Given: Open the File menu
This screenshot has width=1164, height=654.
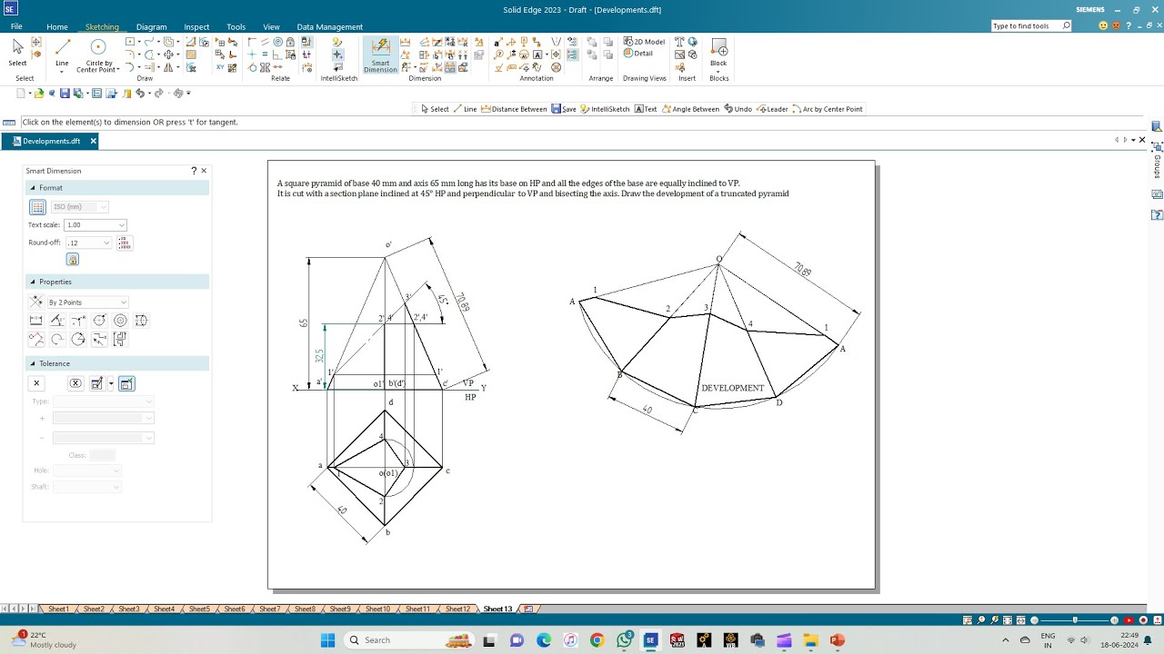Looking at the screenshot, I should (x=16, y=27).
